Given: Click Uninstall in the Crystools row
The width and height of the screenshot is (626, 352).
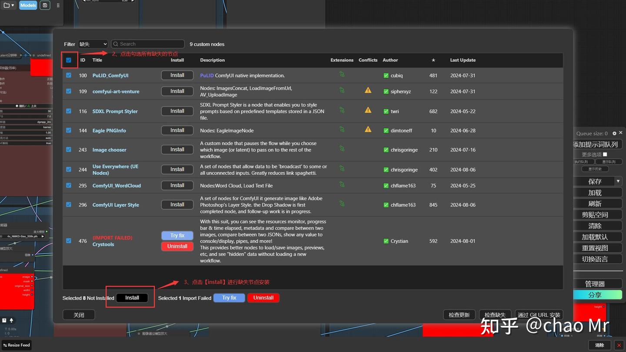Looking at the screenshot, I should 177,246.
